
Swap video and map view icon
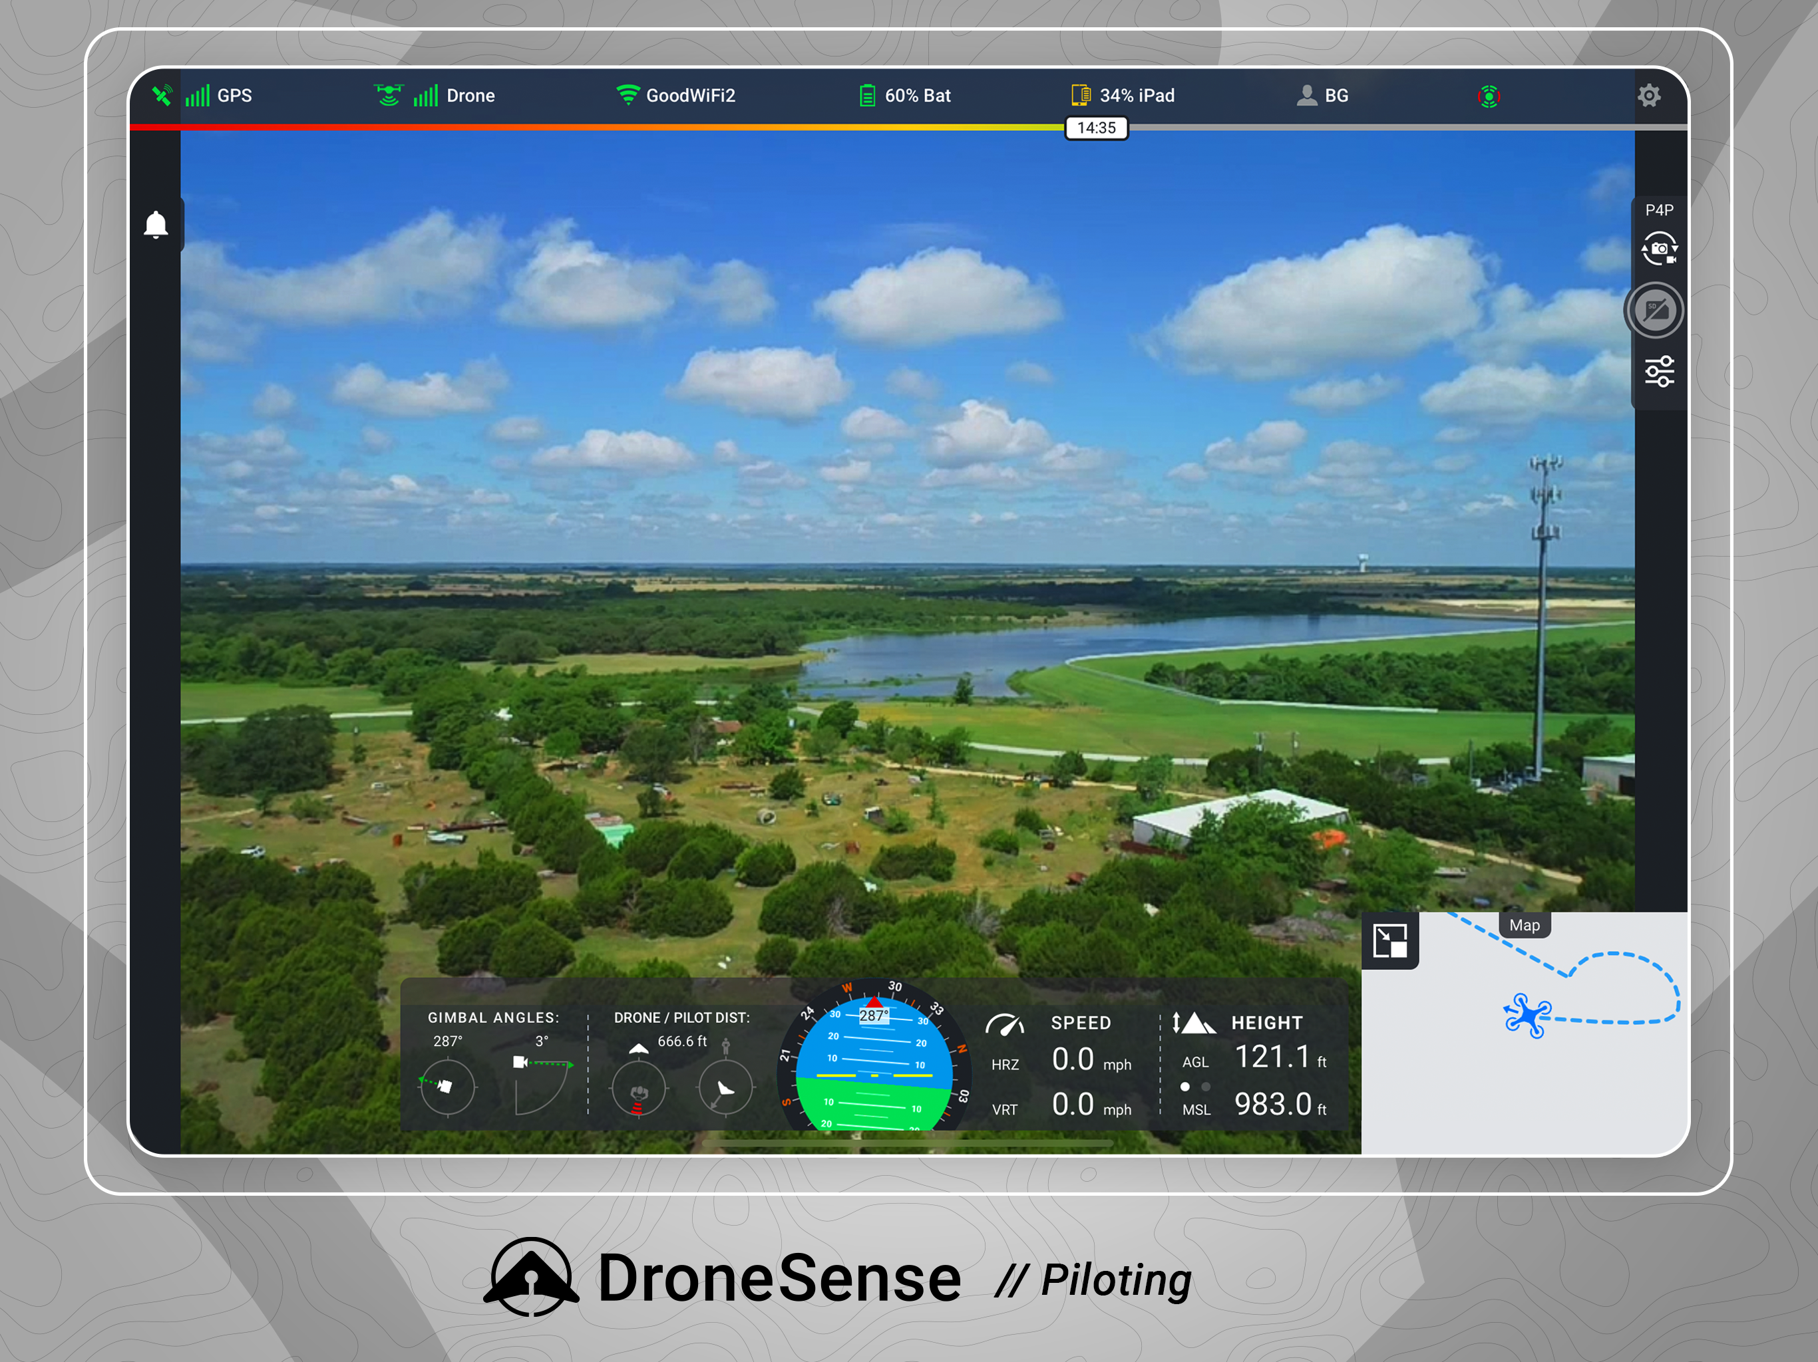pos(1390,940)
